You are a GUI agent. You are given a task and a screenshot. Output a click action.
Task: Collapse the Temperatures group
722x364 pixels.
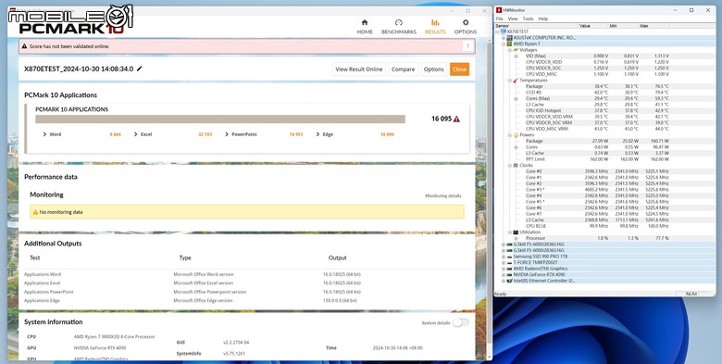point(509,81)
